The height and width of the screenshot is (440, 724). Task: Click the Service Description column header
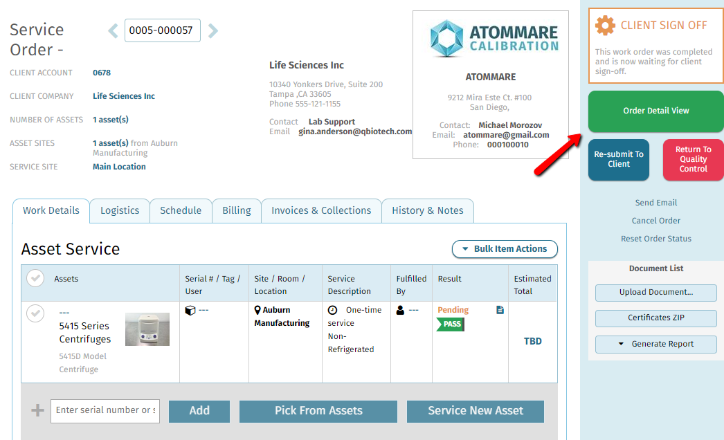(x=349, y=285)
